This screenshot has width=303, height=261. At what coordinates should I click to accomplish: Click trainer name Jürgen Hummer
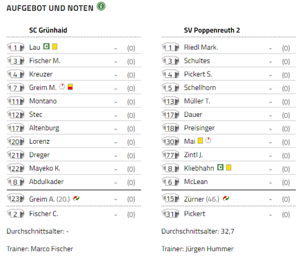[x=209, y=249]
